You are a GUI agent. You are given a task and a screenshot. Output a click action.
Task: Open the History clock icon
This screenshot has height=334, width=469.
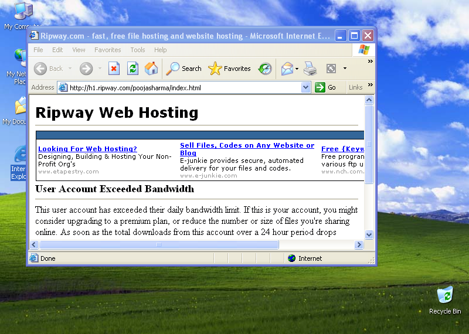pyautogui.click(x=265, y=69)
